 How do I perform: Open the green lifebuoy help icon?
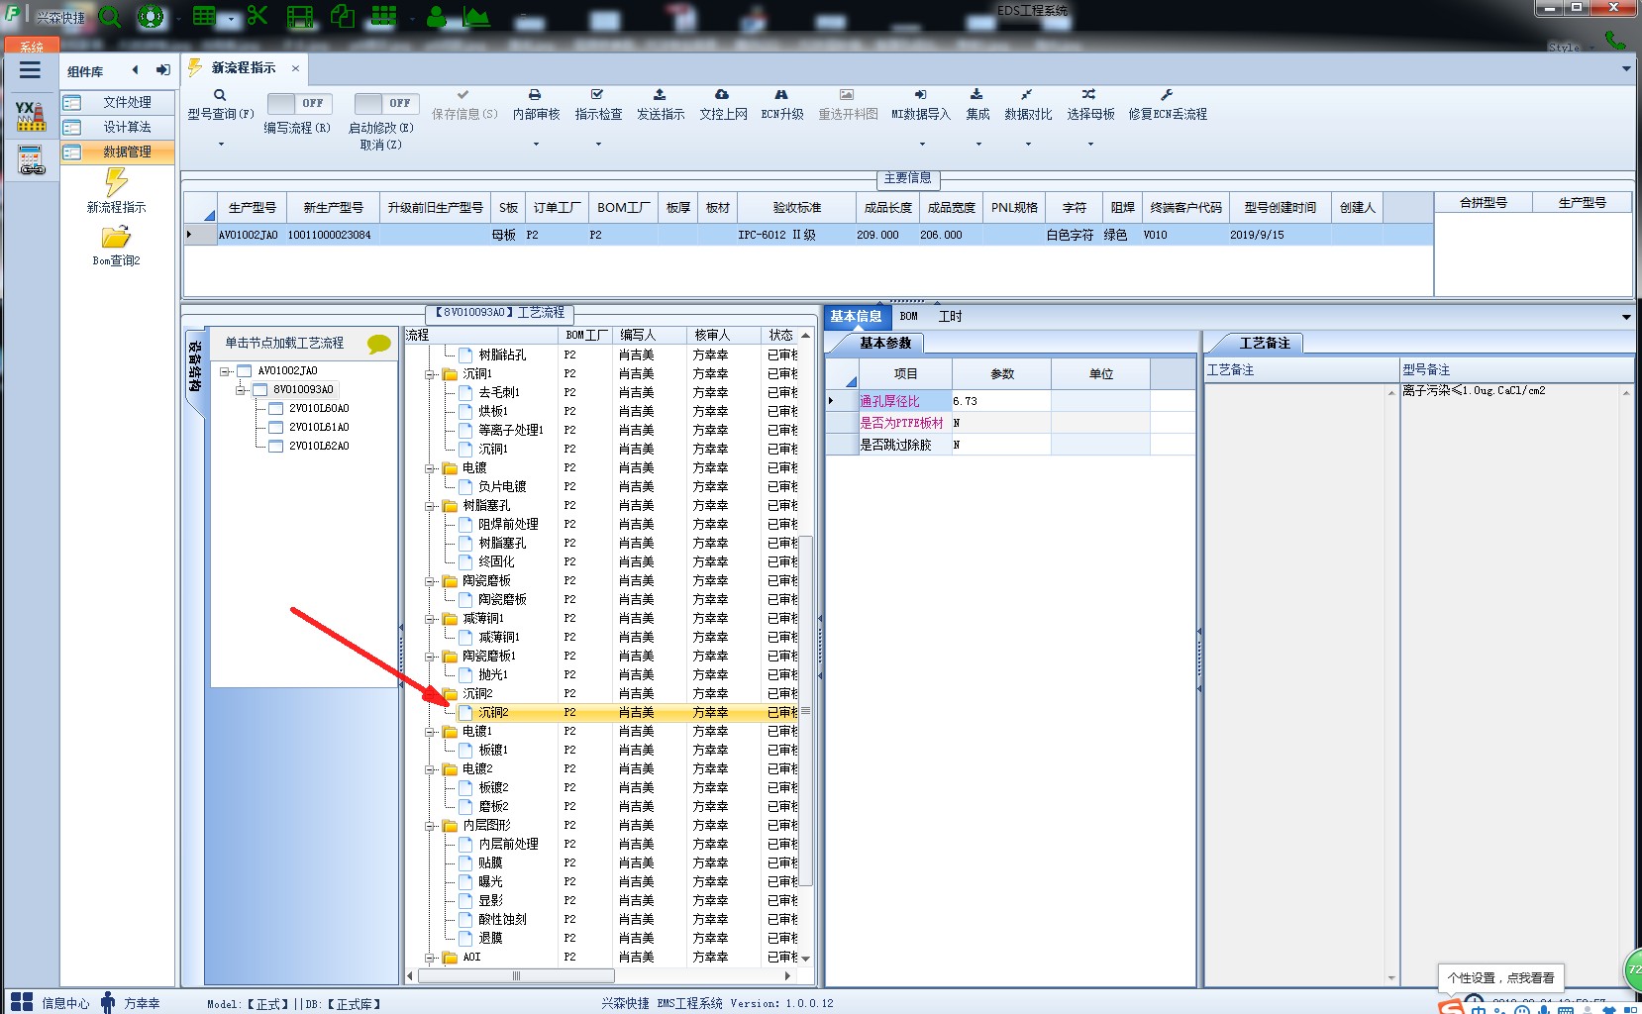(x=151, y=17)
